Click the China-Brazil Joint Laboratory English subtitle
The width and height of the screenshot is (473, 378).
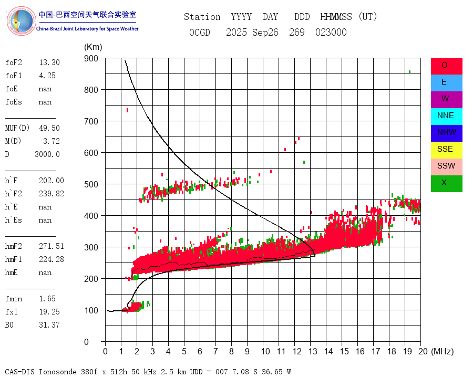tap(87, 29)
